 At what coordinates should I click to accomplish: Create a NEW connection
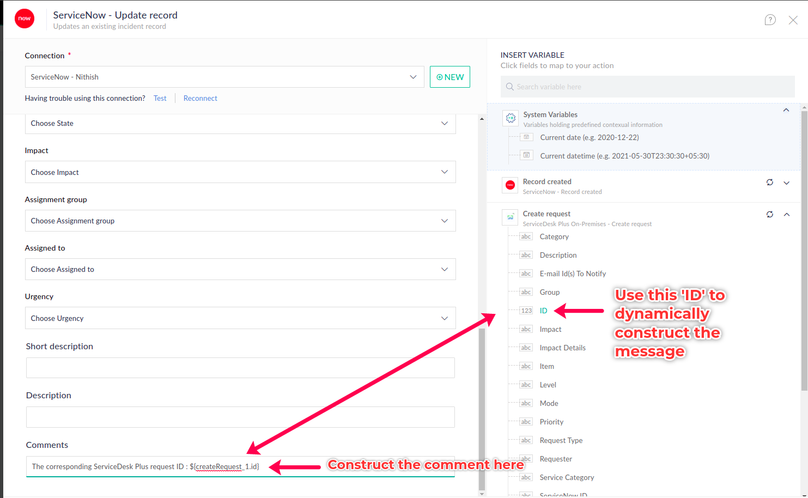point(450,77)
